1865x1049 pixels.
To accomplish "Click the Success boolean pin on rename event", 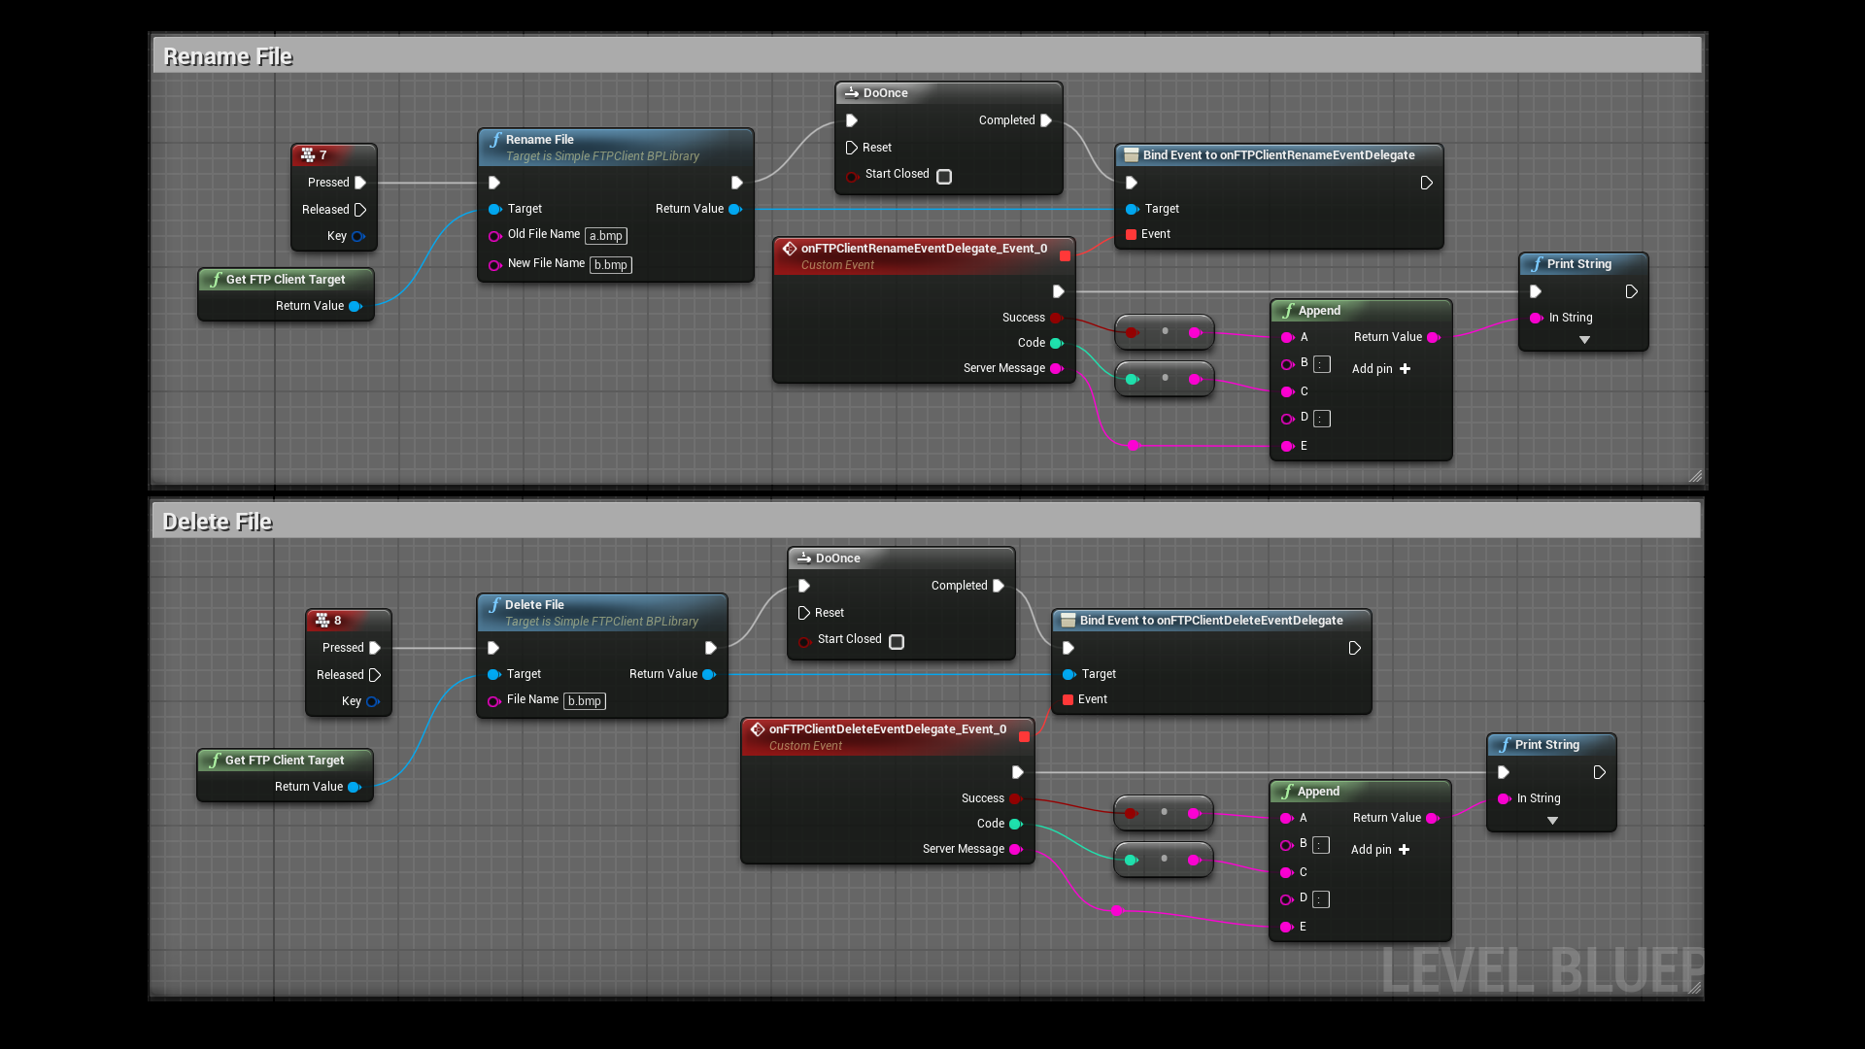I will [x=1056, y=318].
